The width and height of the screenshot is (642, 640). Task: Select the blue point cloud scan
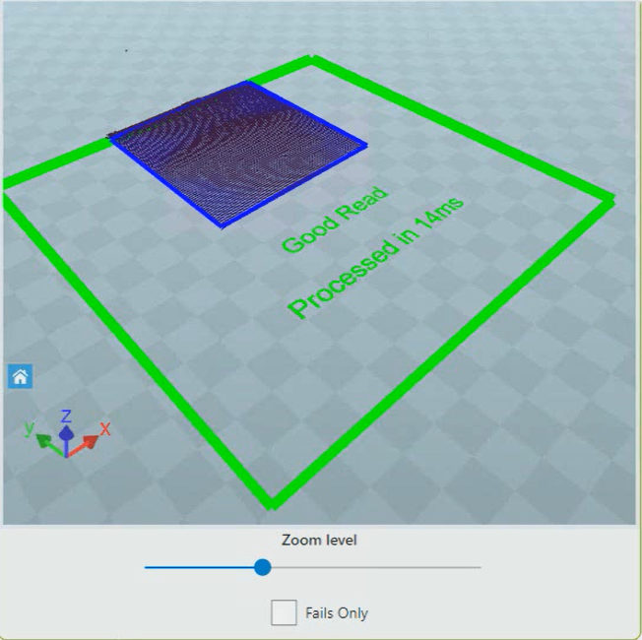pyautogui.click(x=236, y=153)
